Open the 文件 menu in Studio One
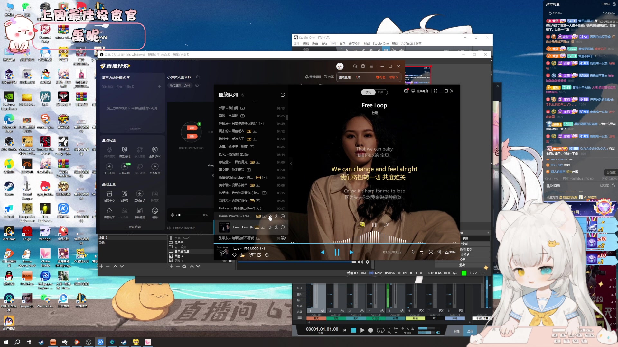 coord(296,43)
